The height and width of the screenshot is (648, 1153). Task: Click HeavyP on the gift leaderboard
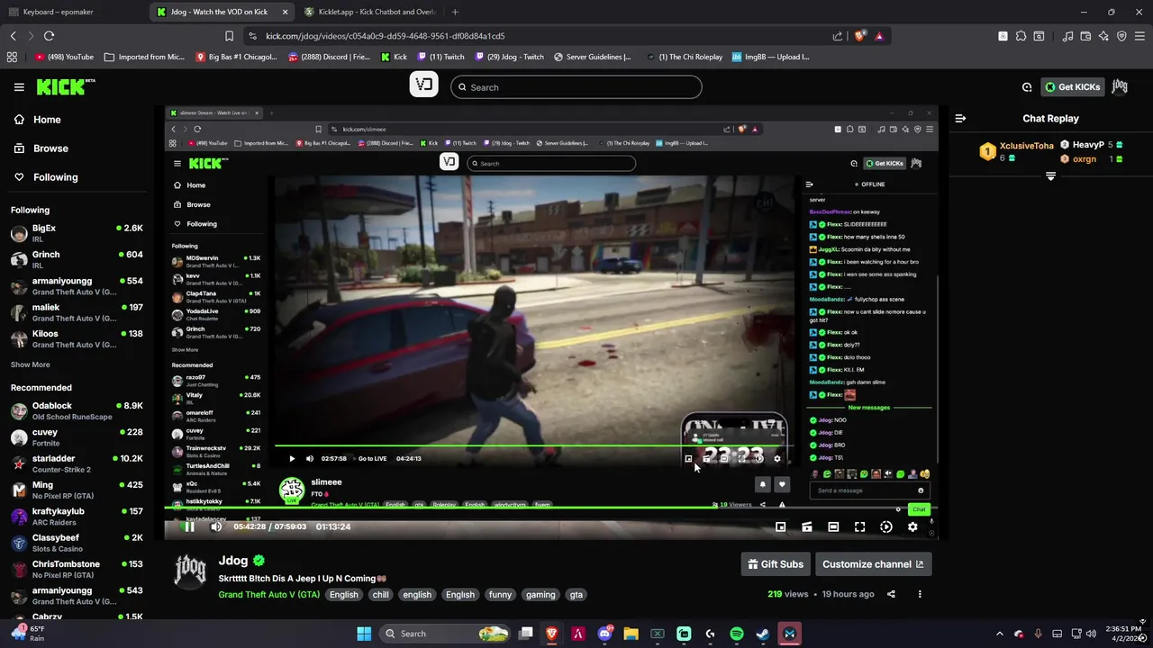pos(1088,145)
